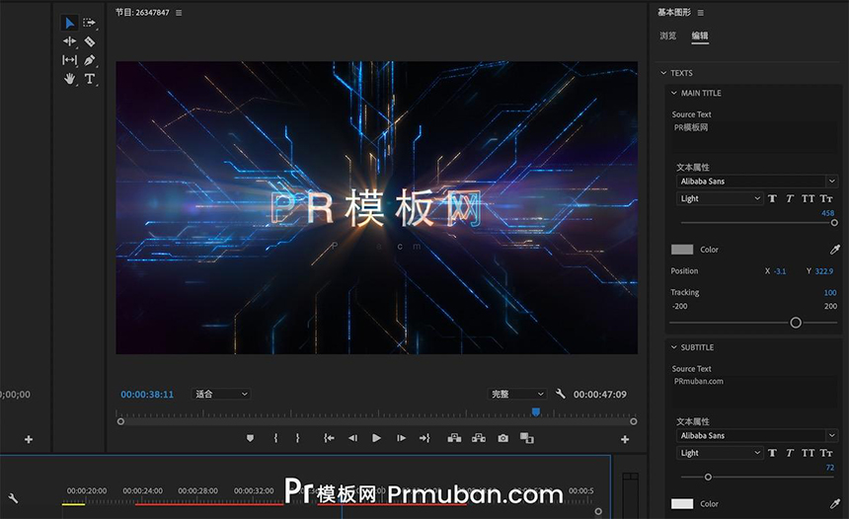Select the Hand tool

[x=70, y=79]
